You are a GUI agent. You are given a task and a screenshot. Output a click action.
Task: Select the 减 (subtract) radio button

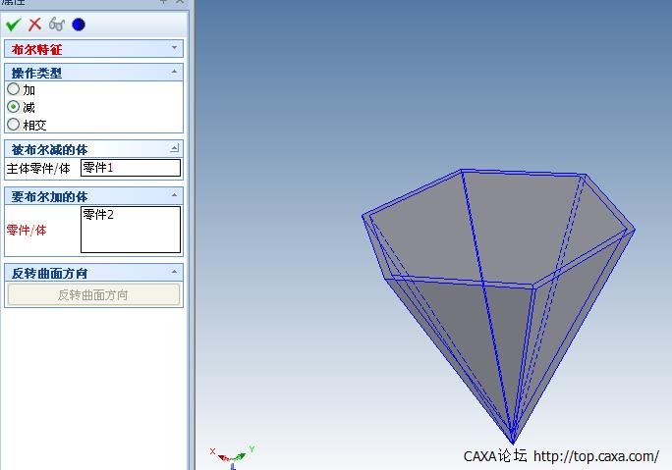[x=14, y=107]
